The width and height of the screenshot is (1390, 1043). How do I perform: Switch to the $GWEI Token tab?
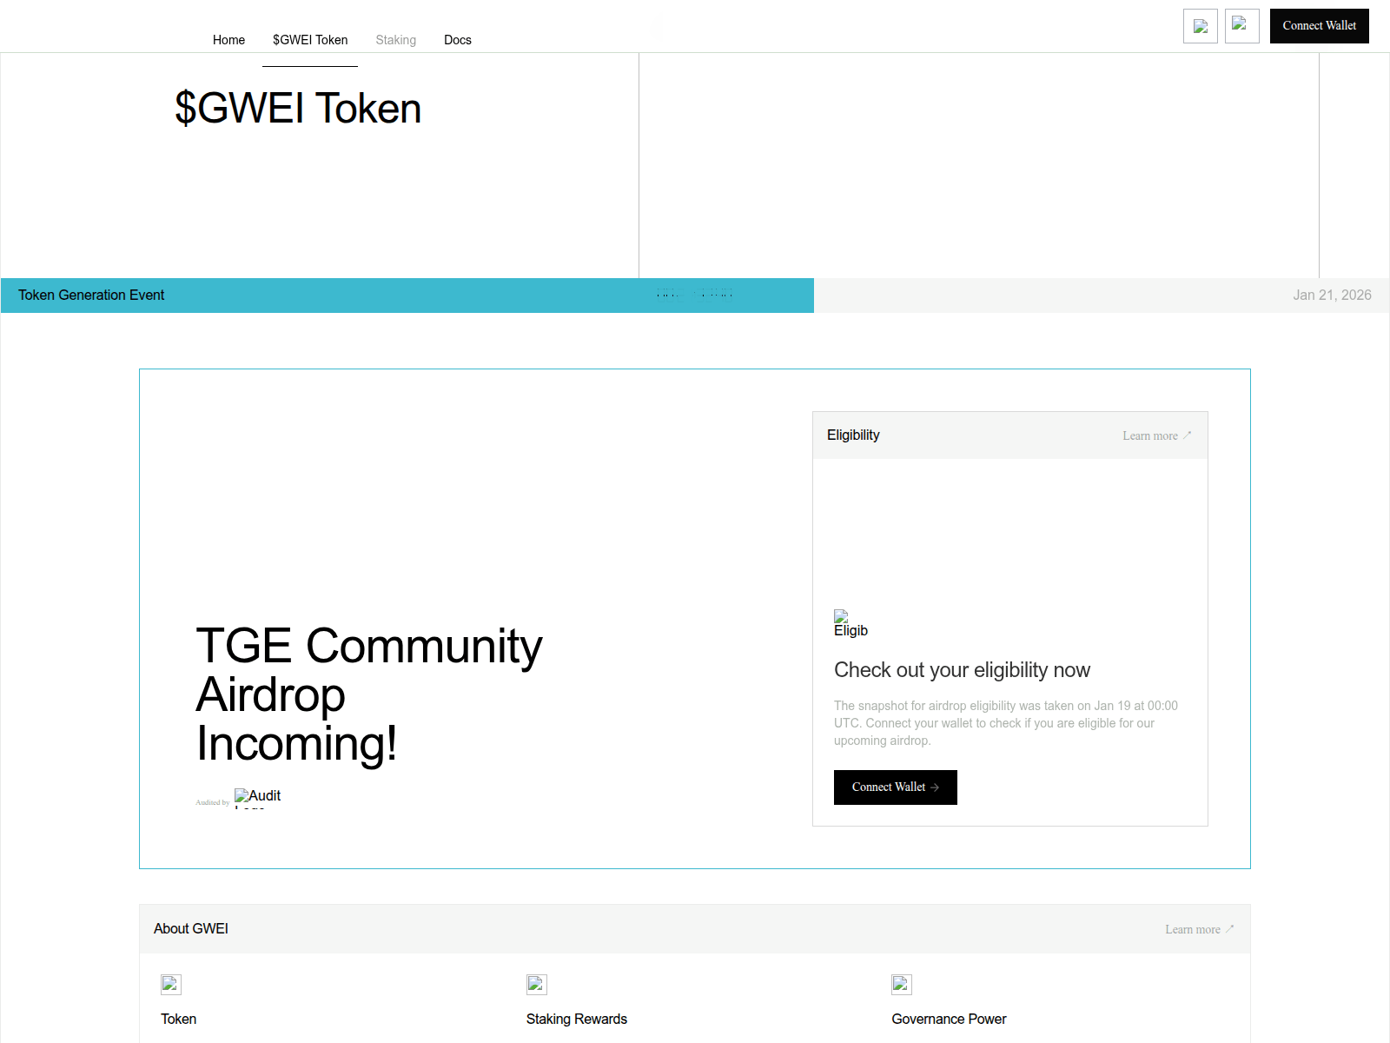[x=310, y=40]
